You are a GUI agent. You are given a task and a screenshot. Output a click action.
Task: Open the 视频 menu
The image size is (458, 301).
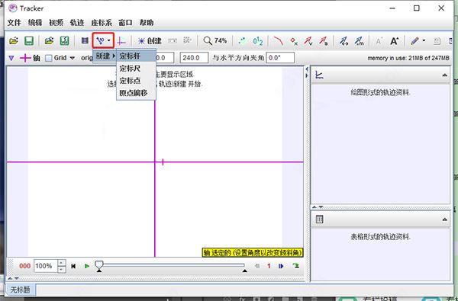[56, 23]
